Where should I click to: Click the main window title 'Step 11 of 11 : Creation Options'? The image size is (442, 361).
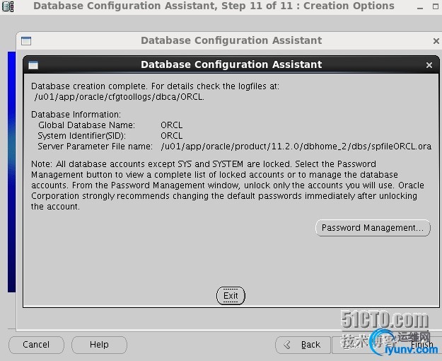tap(308, 6)
